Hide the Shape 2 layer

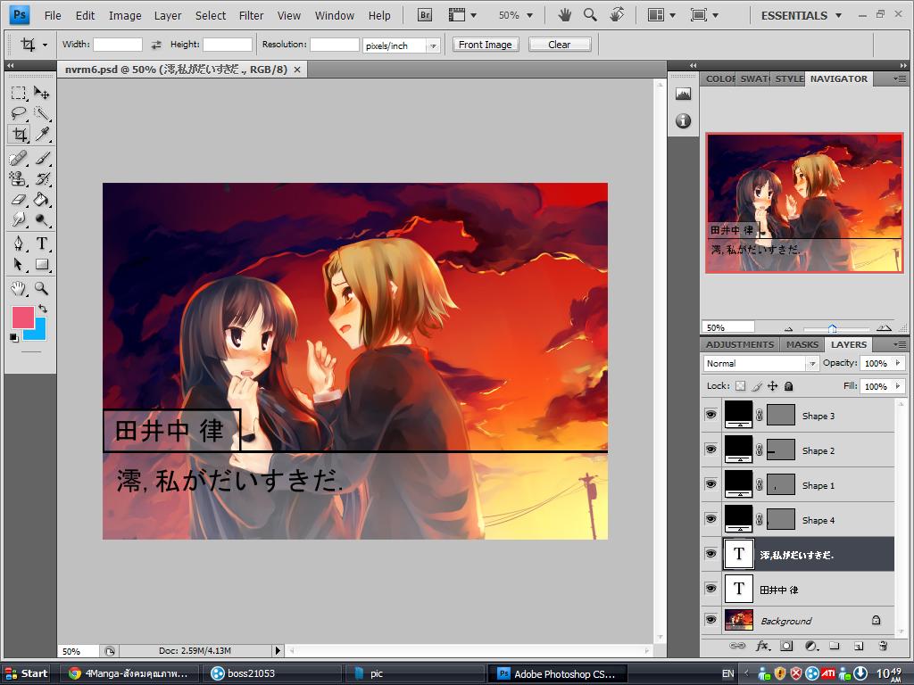(x=710, y=450)
